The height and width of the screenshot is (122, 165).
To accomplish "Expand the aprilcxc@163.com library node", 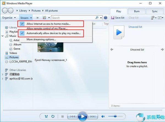I will 2,79.
